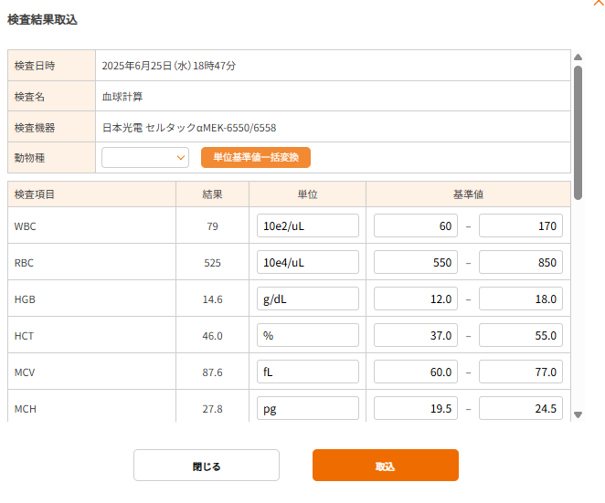Open the 動物種 species dropdown
Viewport: 605px width, 503px height.
[145, 158]
